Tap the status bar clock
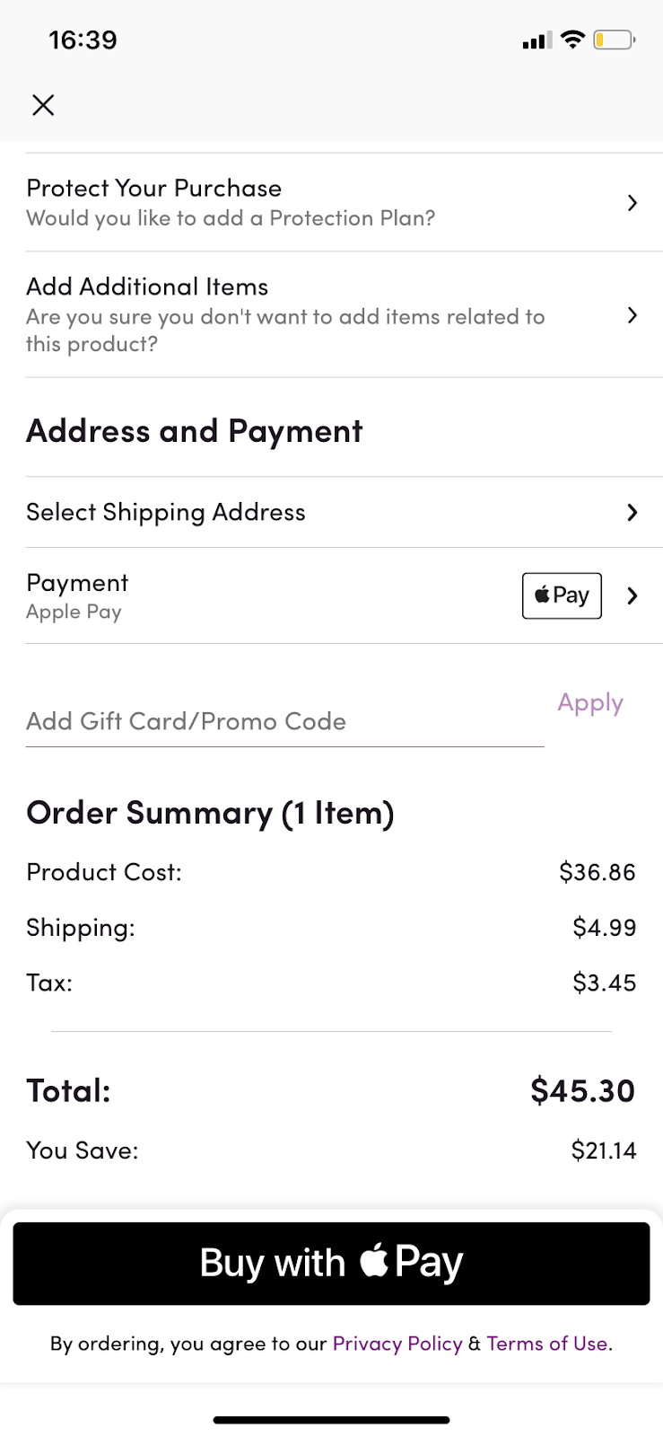Image resolution: width=663 pixels, height=1437 pixels. click(x=83, y=40)
